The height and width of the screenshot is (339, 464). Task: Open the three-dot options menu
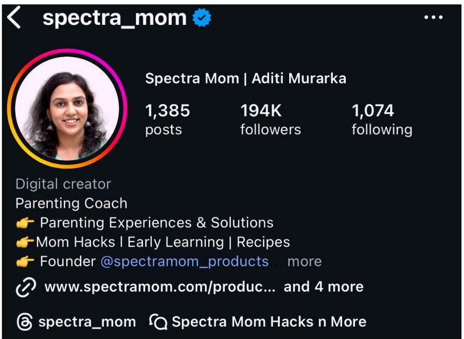click(x=433, y=18)
